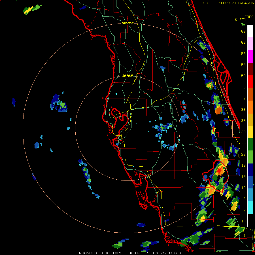Click the white swatch on the tops scale
Viewport: 255px width, 255px height.
tap(250, 31)
